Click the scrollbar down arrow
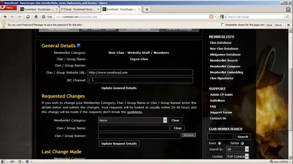 coord(290,157)
